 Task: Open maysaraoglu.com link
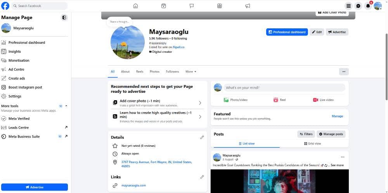click(133, 185)
